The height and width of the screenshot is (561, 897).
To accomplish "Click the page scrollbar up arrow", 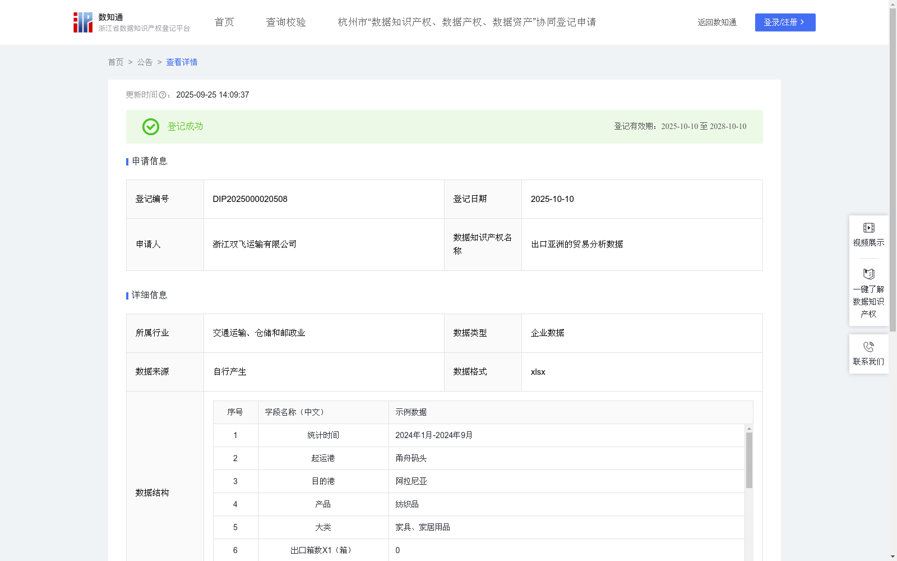I will point(893,4).
